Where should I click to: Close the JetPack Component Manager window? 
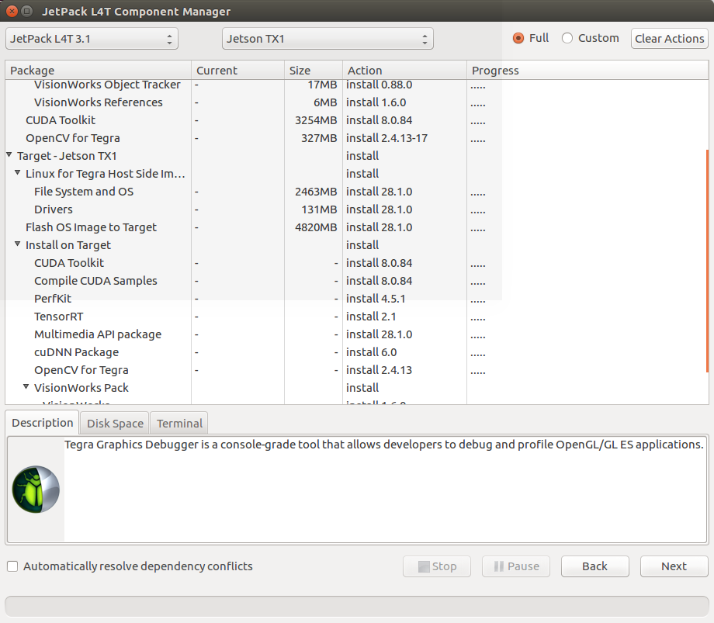(12, 11)
